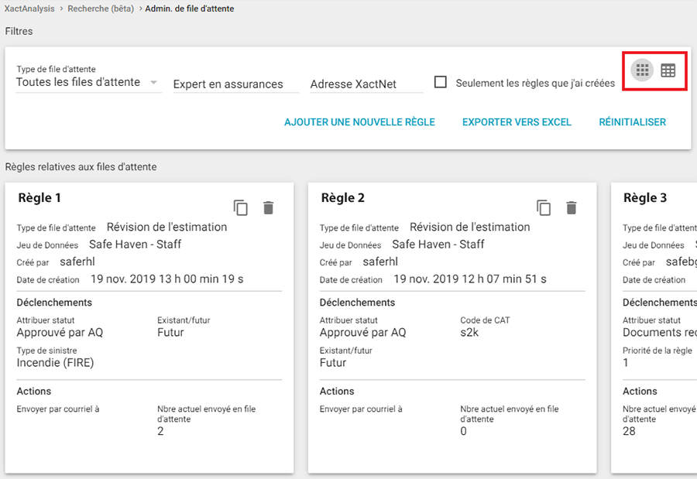Go to XactAnalysis breadcrumb
The width and height of the screenshot is (697, 479).
click(x=29, y=9)
